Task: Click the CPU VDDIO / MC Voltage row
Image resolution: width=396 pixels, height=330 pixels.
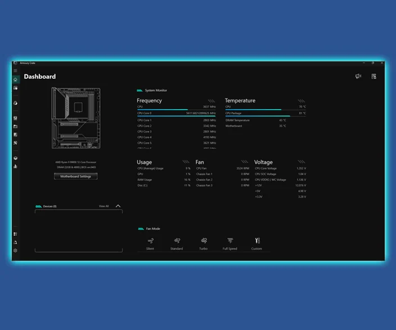Action: pos(281,180)
